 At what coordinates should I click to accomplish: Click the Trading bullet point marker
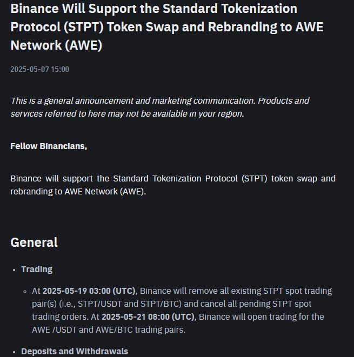(14, 270)
